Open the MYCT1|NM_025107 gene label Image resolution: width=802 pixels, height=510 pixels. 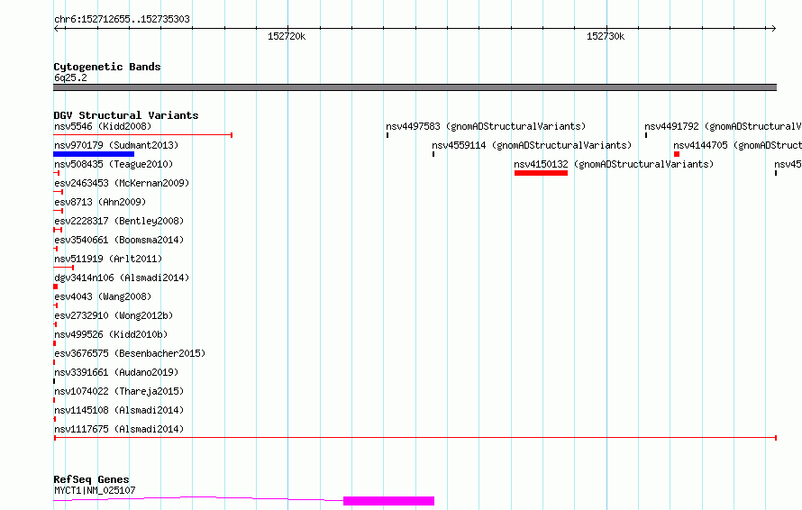[96, 490]
